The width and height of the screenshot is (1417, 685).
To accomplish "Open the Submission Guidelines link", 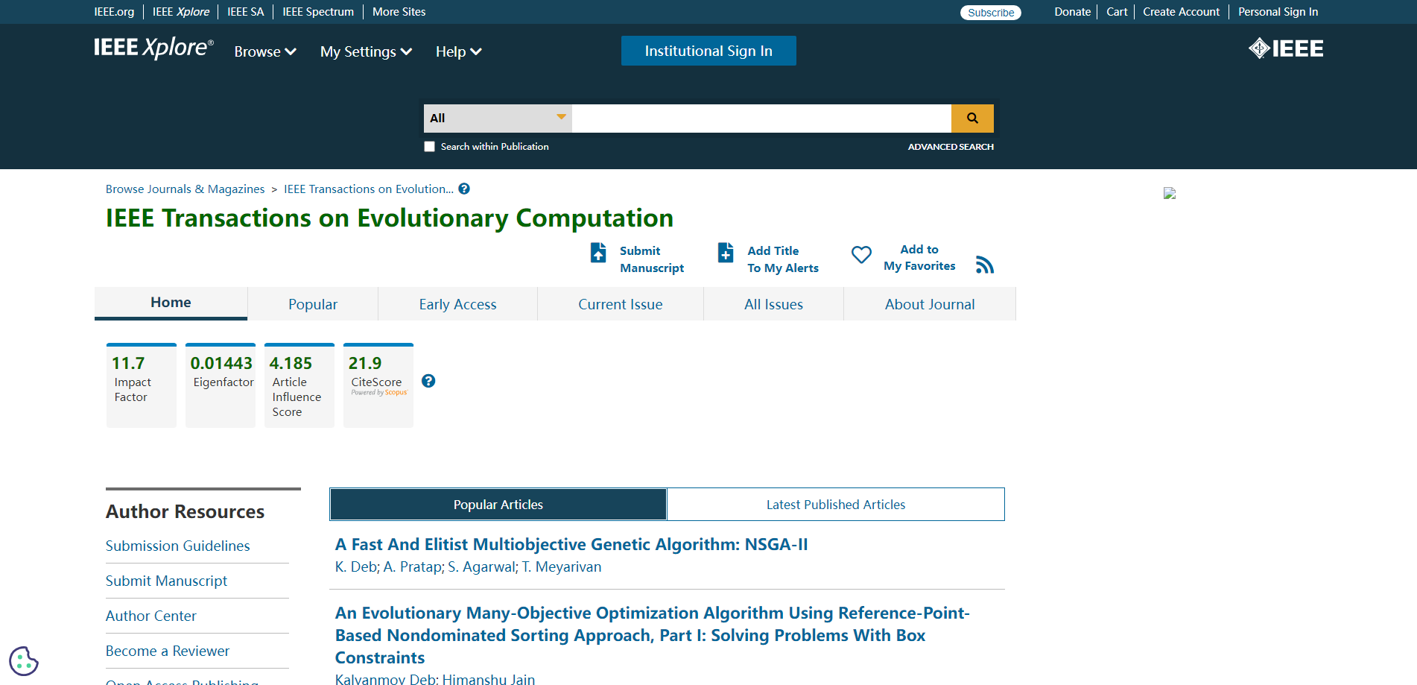I will click(178, 546).
